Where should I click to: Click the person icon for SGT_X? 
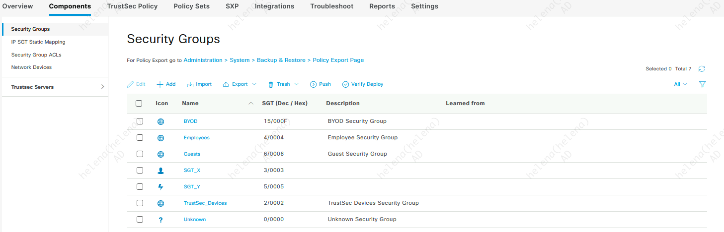(x=161, y=171)
